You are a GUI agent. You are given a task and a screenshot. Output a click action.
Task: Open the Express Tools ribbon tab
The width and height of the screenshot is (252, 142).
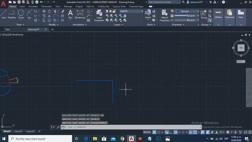click(119, 6)
